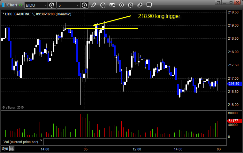243x153 pixels.
Task: Click the BIDU, BAIDU INC chart title text
Action: (37, 14)
